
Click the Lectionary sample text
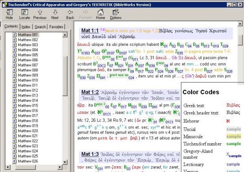(233, 164)
